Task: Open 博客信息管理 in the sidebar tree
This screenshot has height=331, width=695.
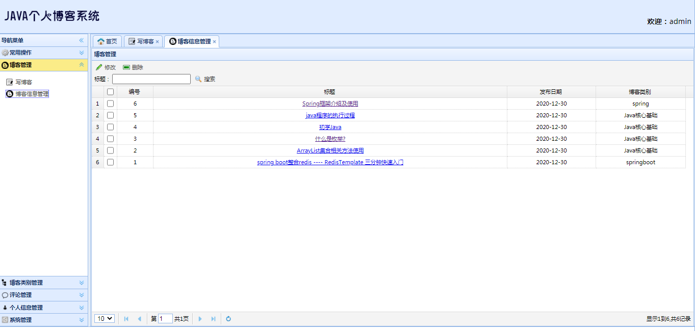Action: coord(32,94)
